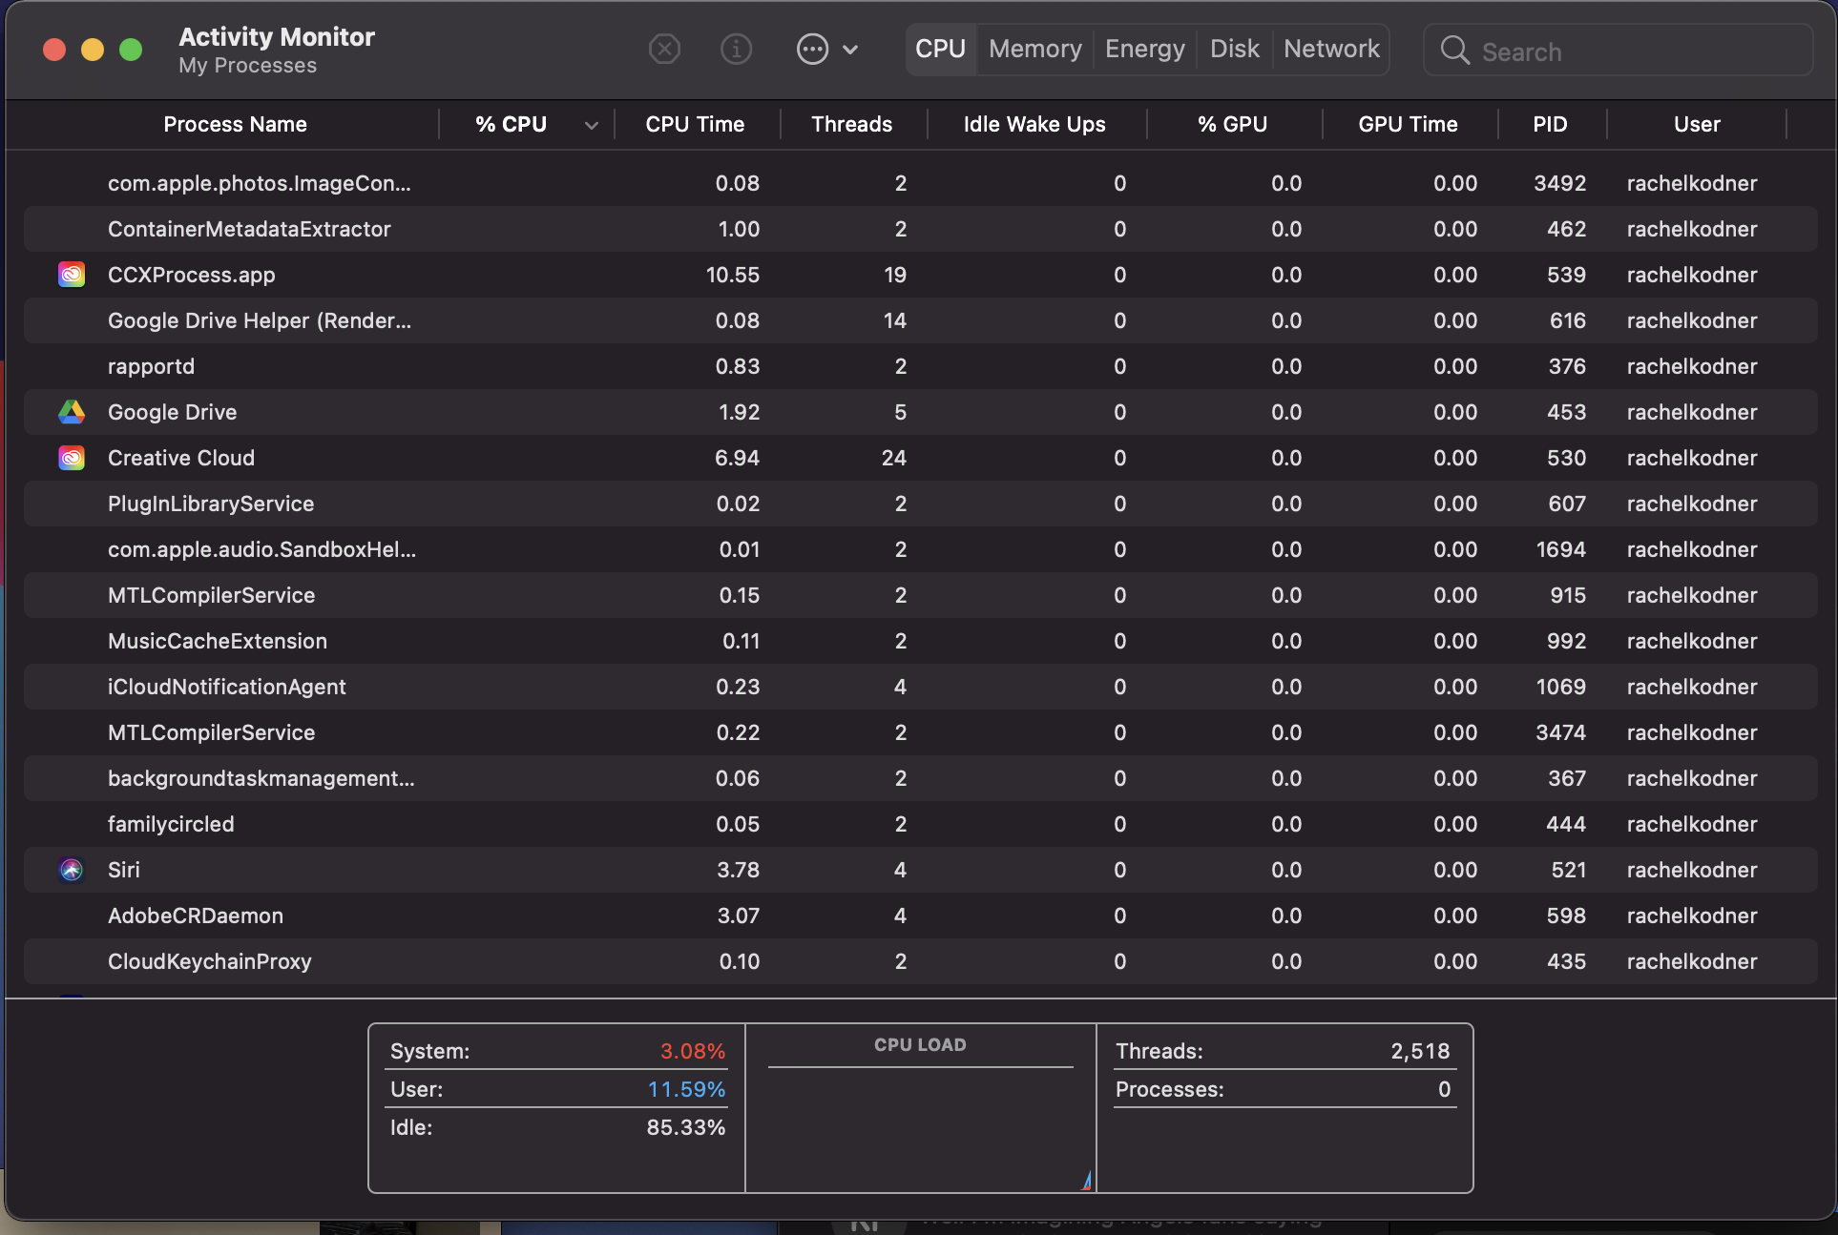Viewport: 1838px width, 1235px height.
Task: Click the ellipsis action menu icon
Action: (x=812, y=49)
